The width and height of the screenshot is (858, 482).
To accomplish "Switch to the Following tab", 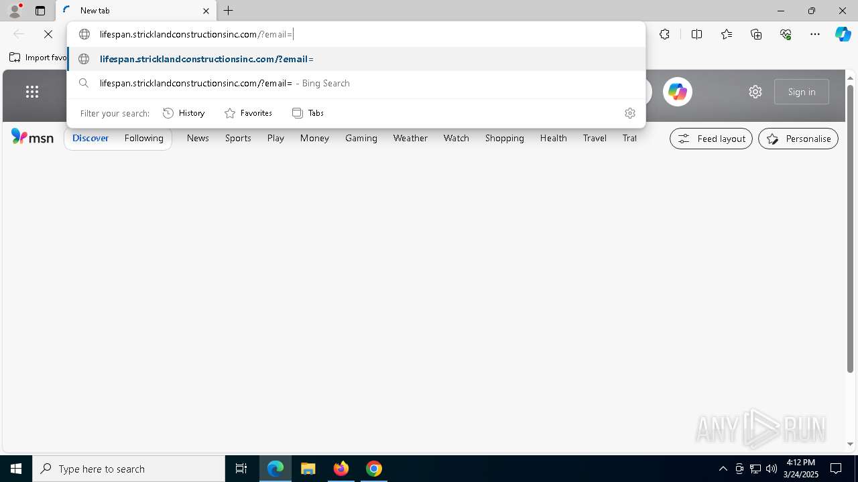I will tap(144, 138).
